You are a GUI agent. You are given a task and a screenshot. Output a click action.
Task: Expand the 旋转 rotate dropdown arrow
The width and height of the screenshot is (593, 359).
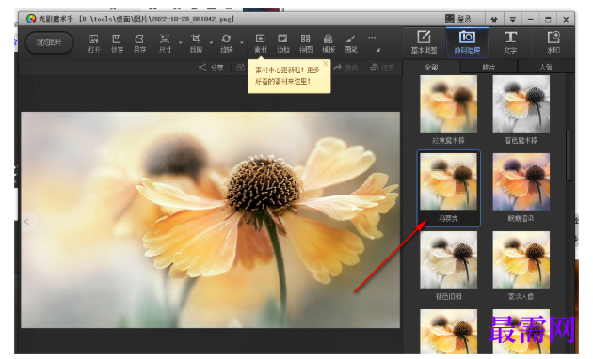(x=242, y=42)
